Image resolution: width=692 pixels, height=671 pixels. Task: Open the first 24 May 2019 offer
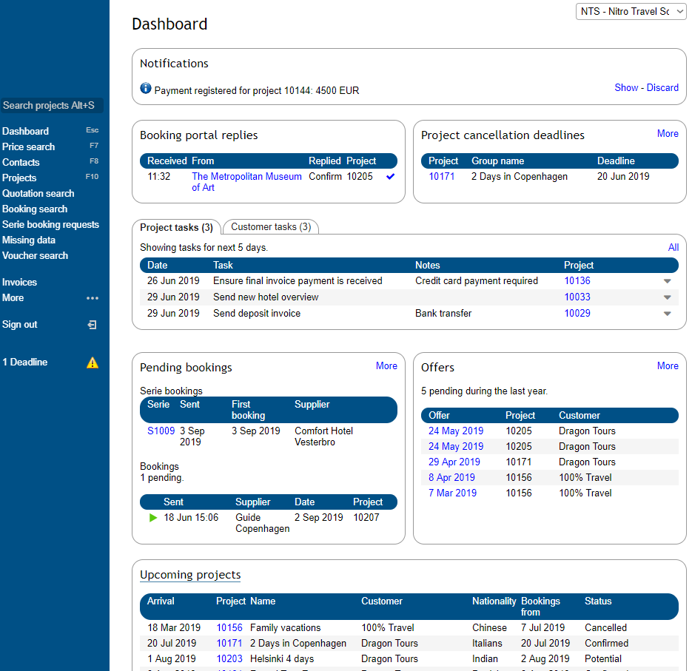pos(456,431)
